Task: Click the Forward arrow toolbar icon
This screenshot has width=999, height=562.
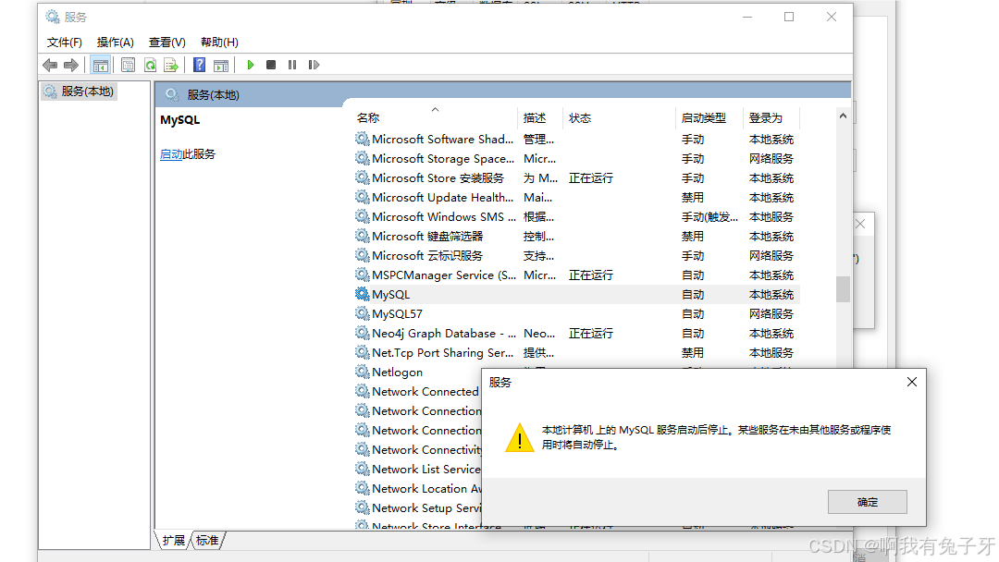Action: click(x=71, y=65)
